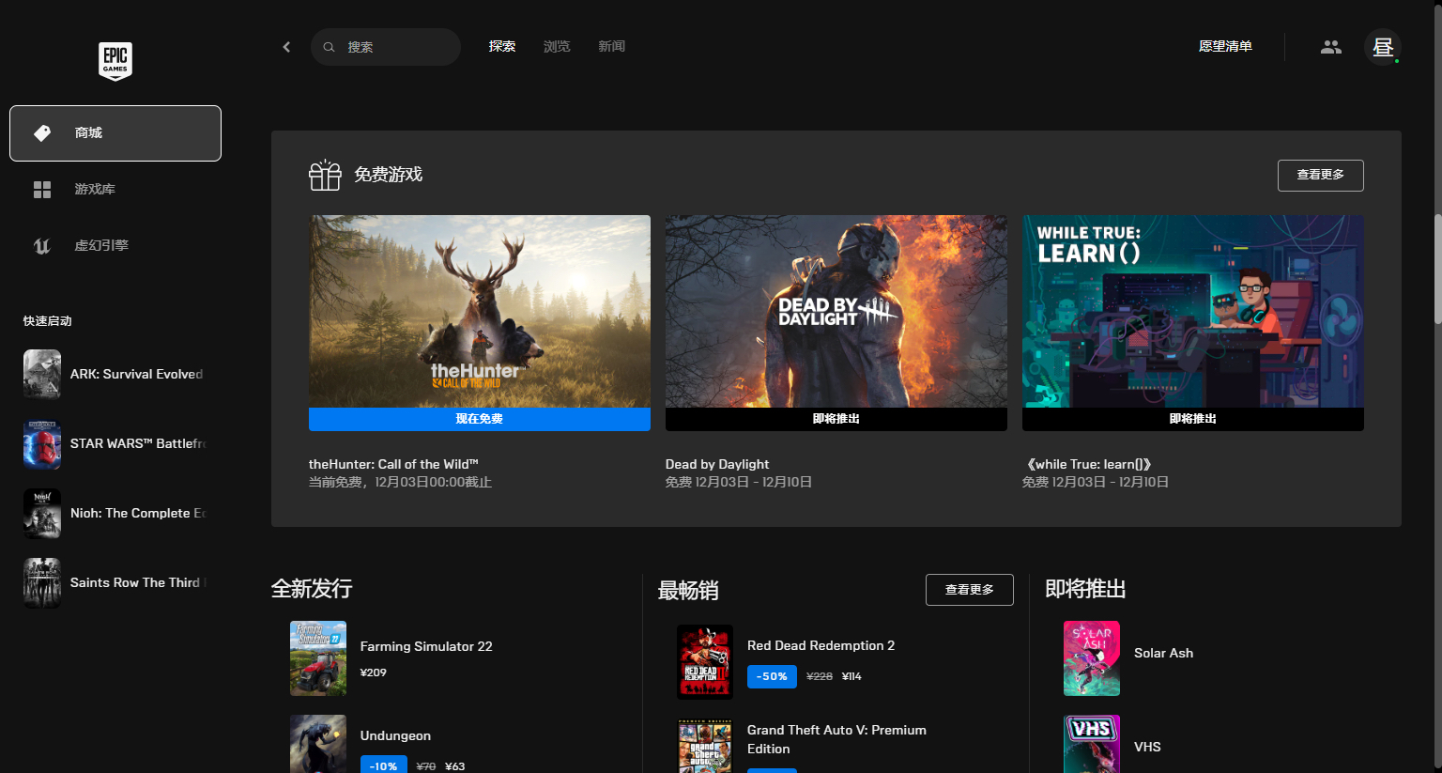Screen dimensions: 1442x773
Task: Click the magnifier icon in the search box
Action: 329,47
